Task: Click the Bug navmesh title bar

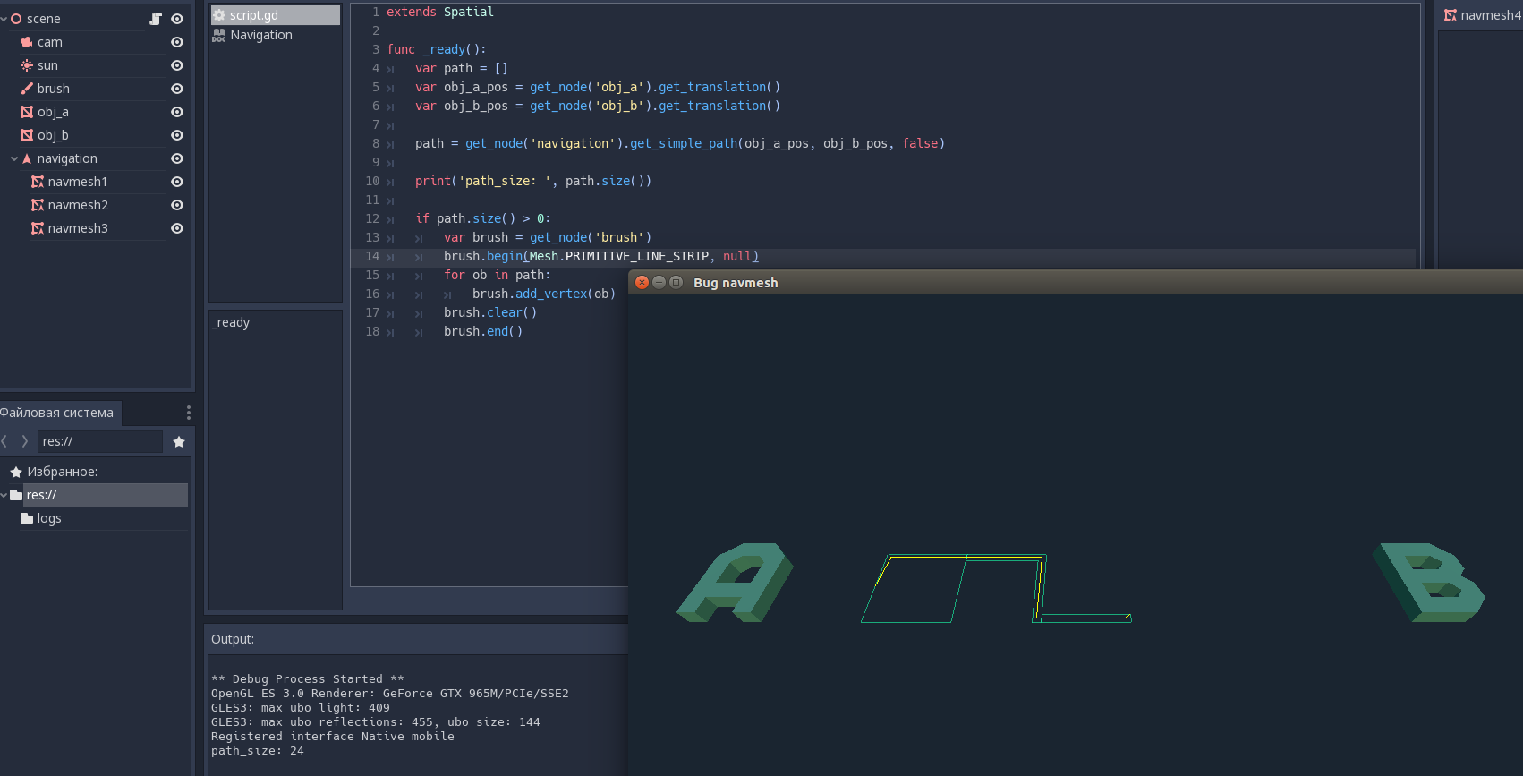Action: tap(1076, 282)
